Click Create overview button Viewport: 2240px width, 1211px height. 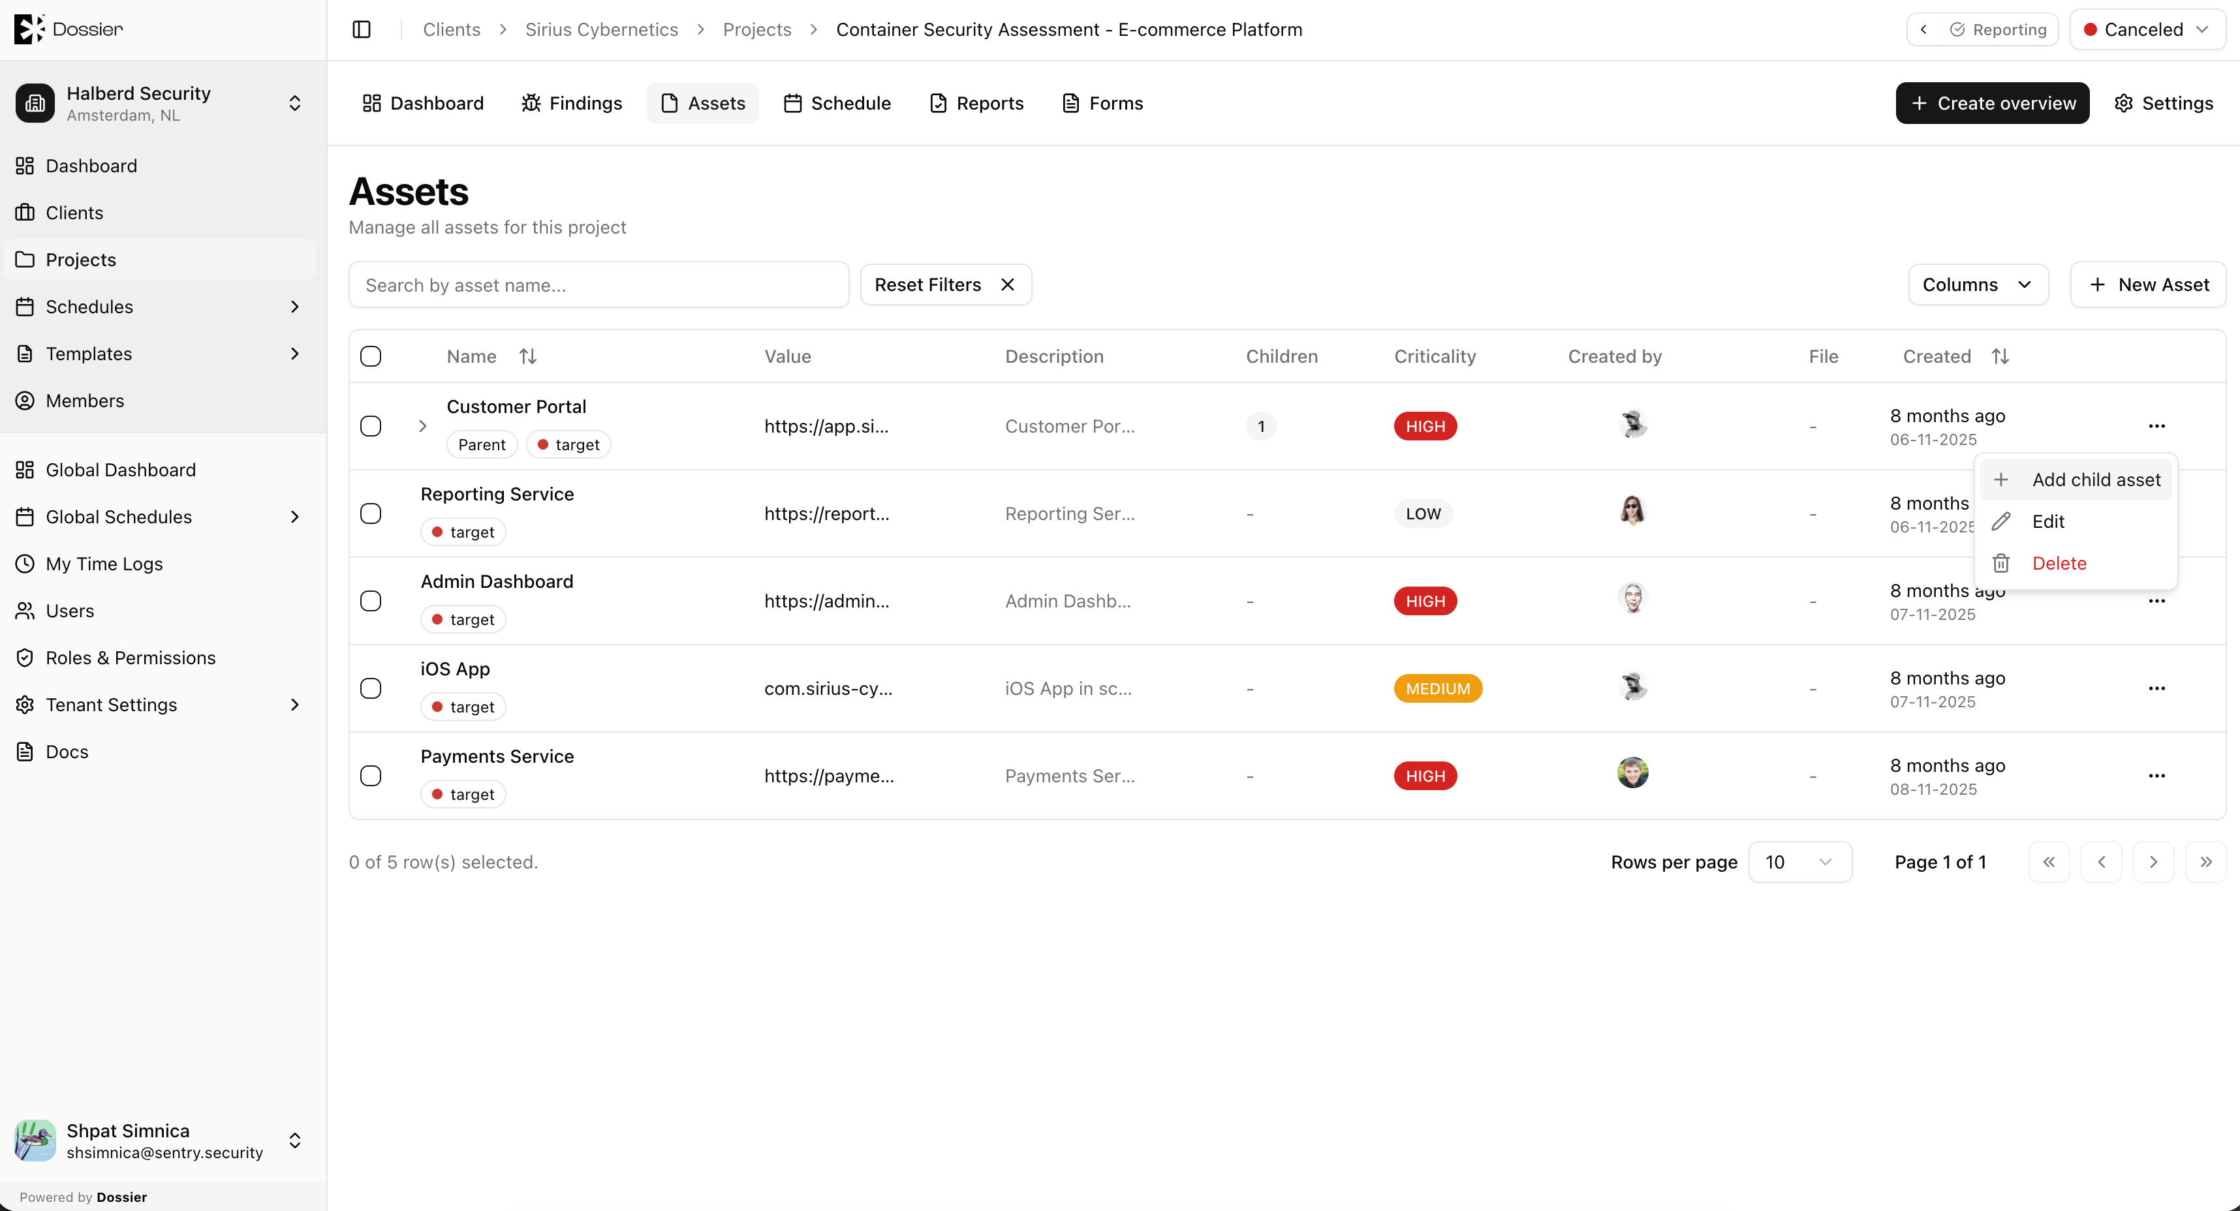point(1992,104)
